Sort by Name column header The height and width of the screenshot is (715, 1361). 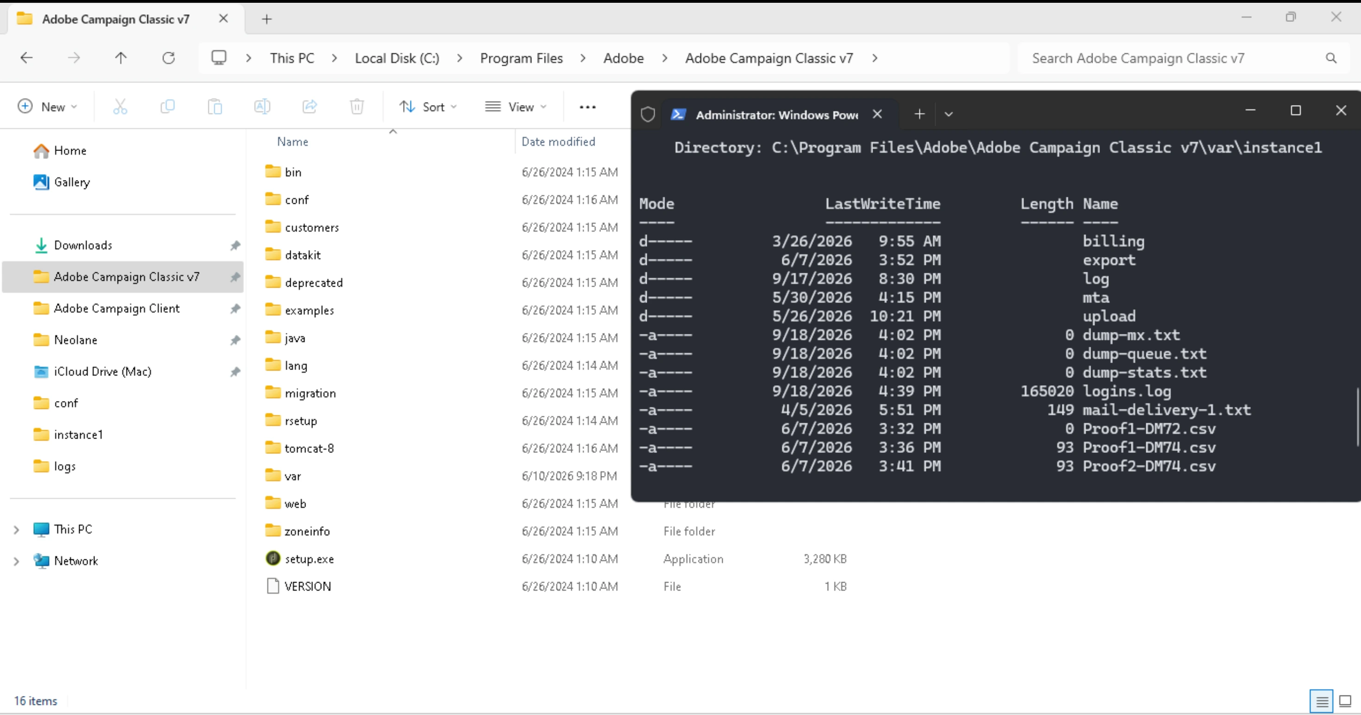tap(293, 142)
